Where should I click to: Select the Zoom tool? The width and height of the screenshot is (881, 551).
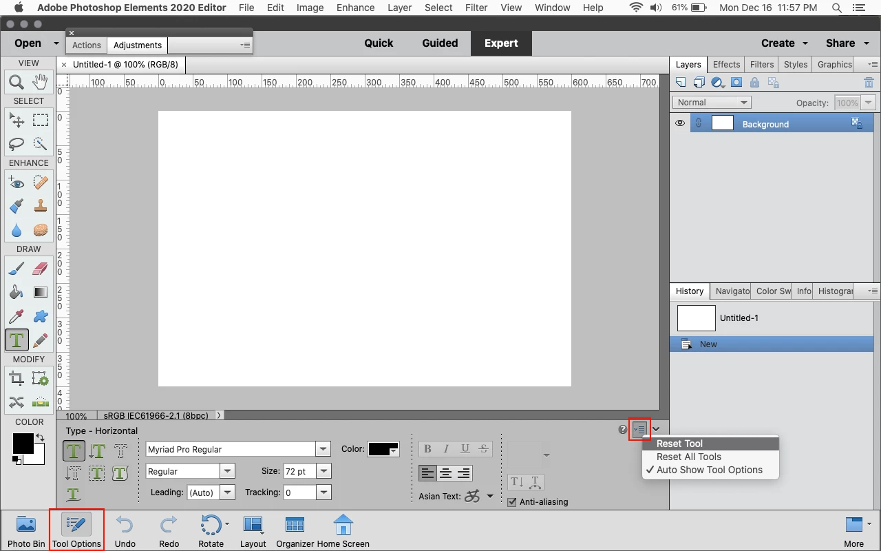coord(17,82)
